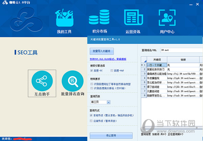Click link cell in 怎么能治疗好 row
The image size is (203, 141).
tap(183, 82)
